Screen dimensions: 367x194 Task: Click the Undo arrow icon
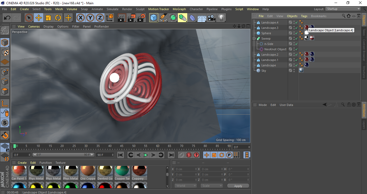[7, 18]
